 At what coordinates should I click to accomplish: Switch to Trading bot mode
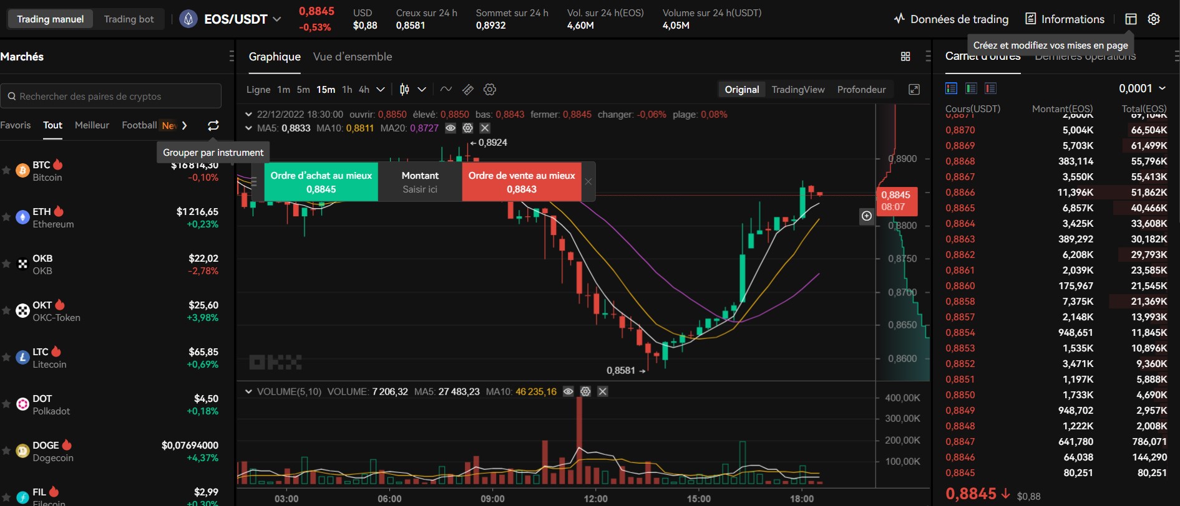tap(129, 19)
